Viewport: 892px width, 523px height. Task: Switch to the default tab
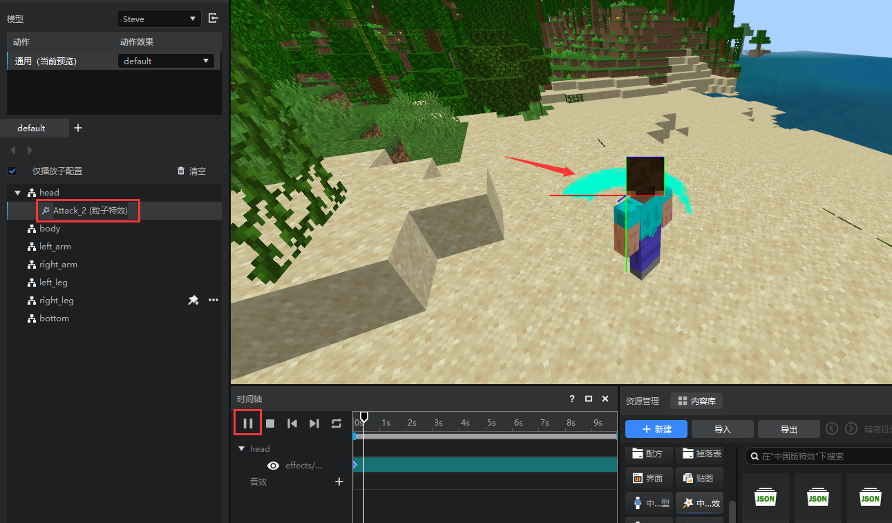(x=31, y=128)
